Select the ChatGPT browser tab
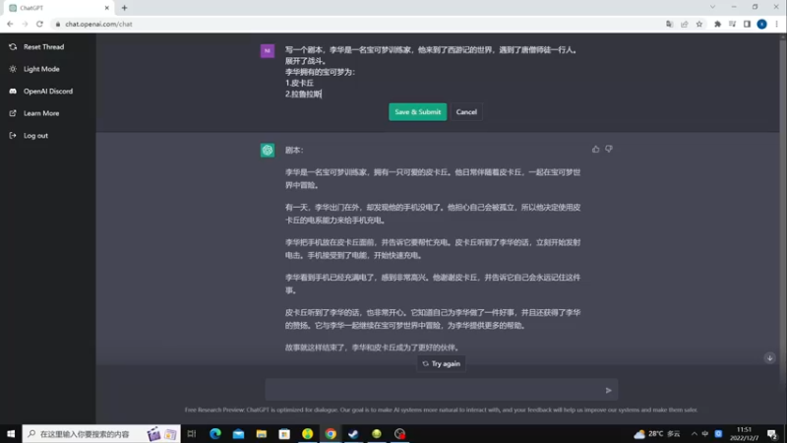This screenshot has height=443, width=787. [x=59, y=8]
